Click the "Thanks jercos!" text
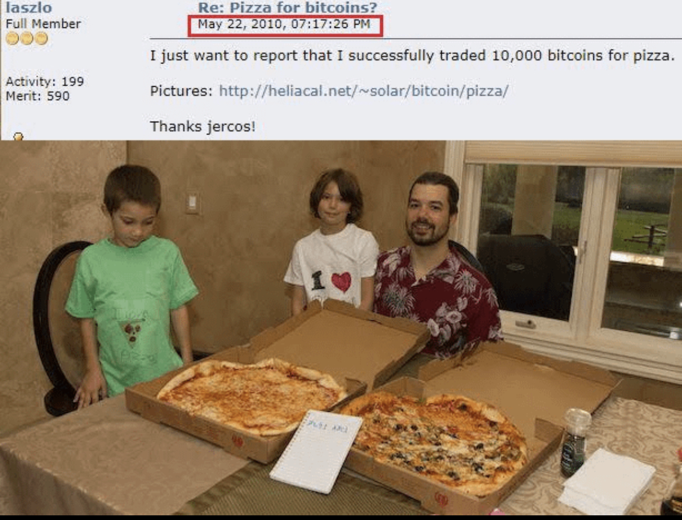This screenshot has width=682, height=520. coord(203,126)
